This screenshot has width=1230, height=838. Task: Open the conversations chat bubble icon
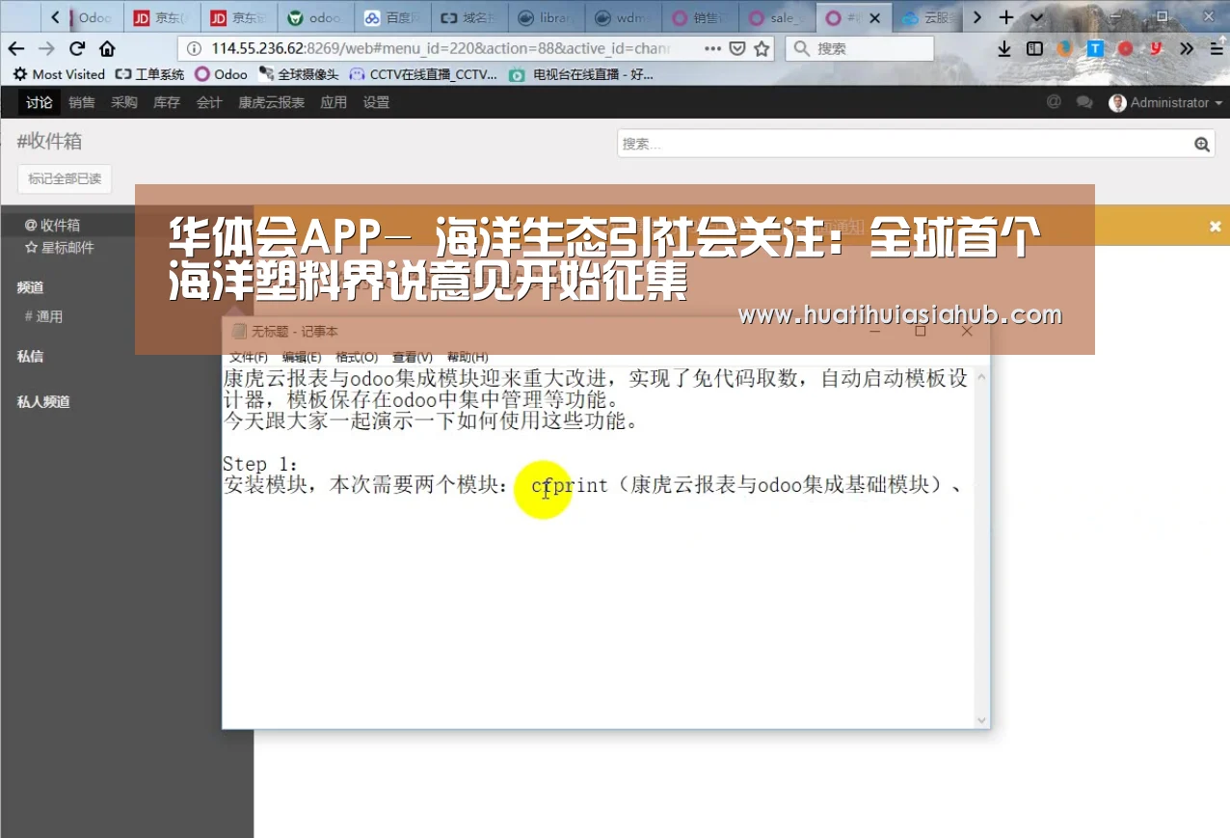(1084, 102)
